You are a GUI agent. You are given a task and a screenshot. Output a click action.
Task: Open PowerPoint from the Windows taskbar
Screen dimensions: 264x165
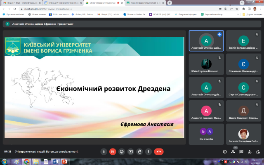point(64,161)
